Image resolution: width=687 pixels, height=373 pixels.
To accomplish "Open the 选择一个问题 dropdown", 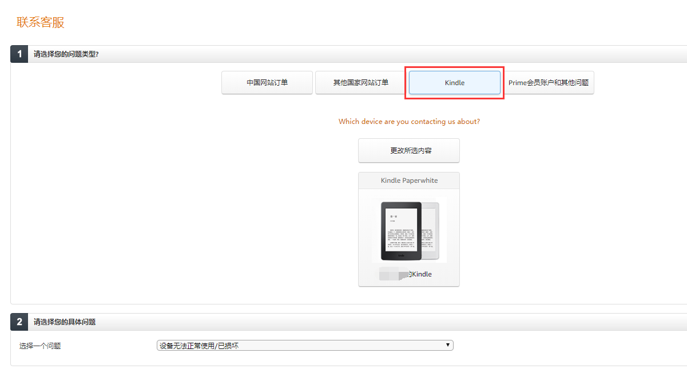I will click(x=305, y=346).
